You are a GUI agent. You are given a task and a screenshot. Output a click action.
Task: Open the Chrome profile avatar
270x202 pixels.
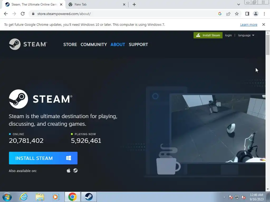tap(256, 14)
